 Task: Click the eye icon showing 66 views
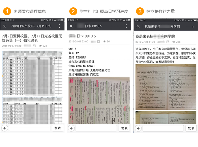(x=105, y=42)
